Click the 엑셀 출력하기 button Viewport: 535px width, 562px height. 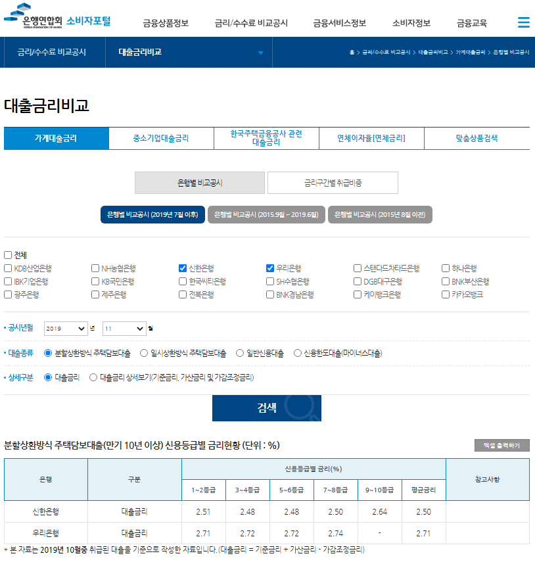(501, 446)
